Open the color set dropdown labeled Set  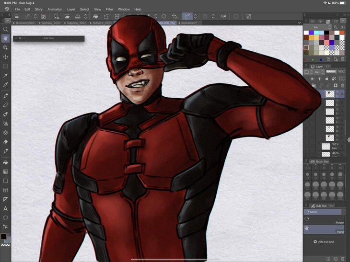318,27
